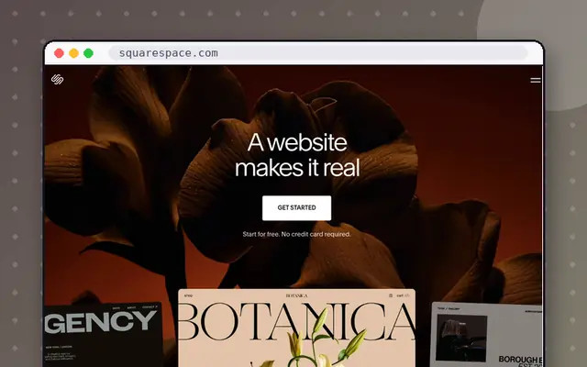Image resolution: width=587 pixels, height=367 pixels.
Task: Click the shop link in Botanica preview
Action: tap(188, 295)
